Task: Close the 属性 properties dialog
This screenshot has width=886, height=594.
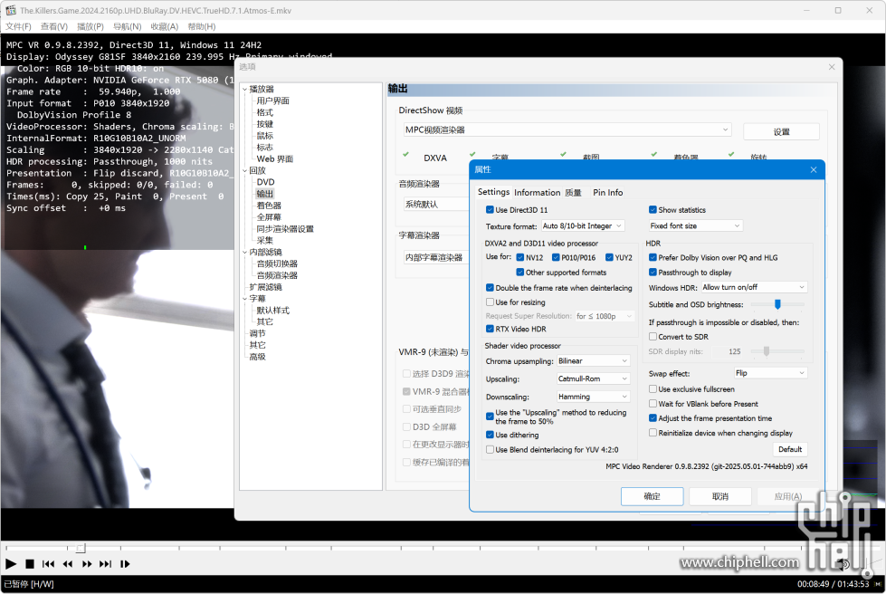Action: pos(813,169)
